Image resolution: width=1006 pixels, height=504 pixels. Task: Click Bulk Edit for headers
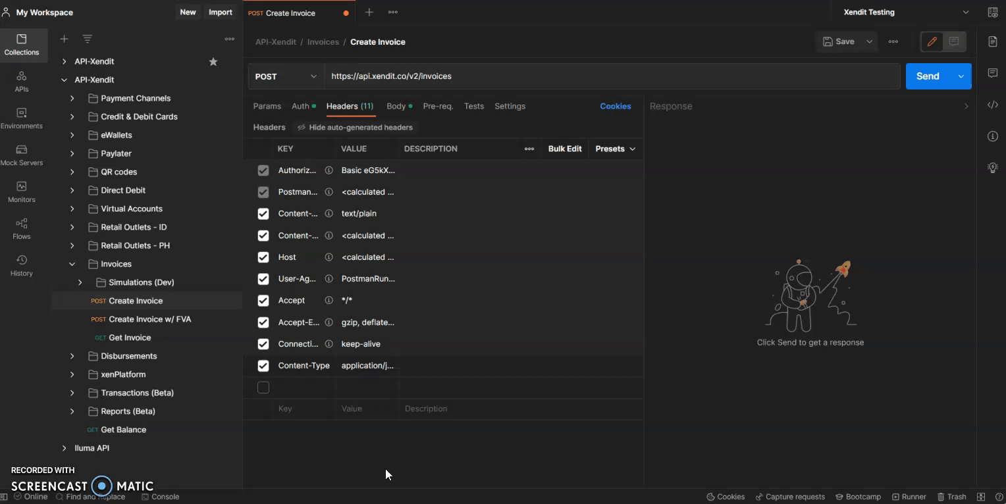[x=565, y=149]
